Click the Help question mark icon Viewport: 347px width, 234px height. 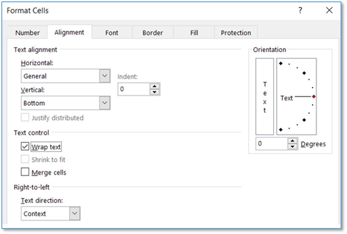pos(300,11)
